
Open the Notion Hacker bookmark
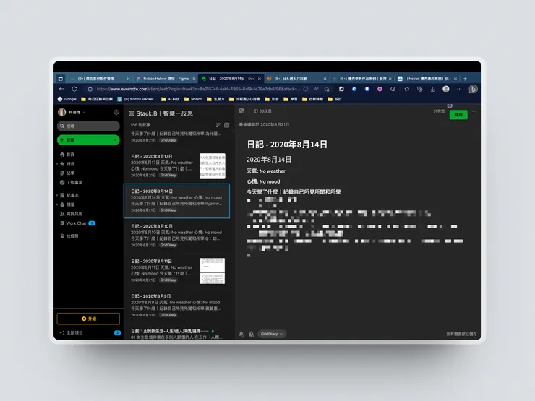(x=137, y=99)
